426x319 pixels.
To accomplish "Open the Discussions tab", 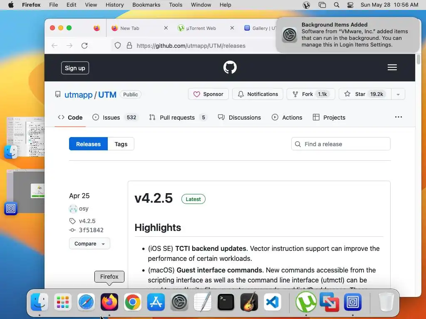I will (x=239, y=118).
